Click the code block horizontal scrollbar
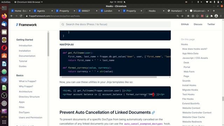 pos(109,77)
